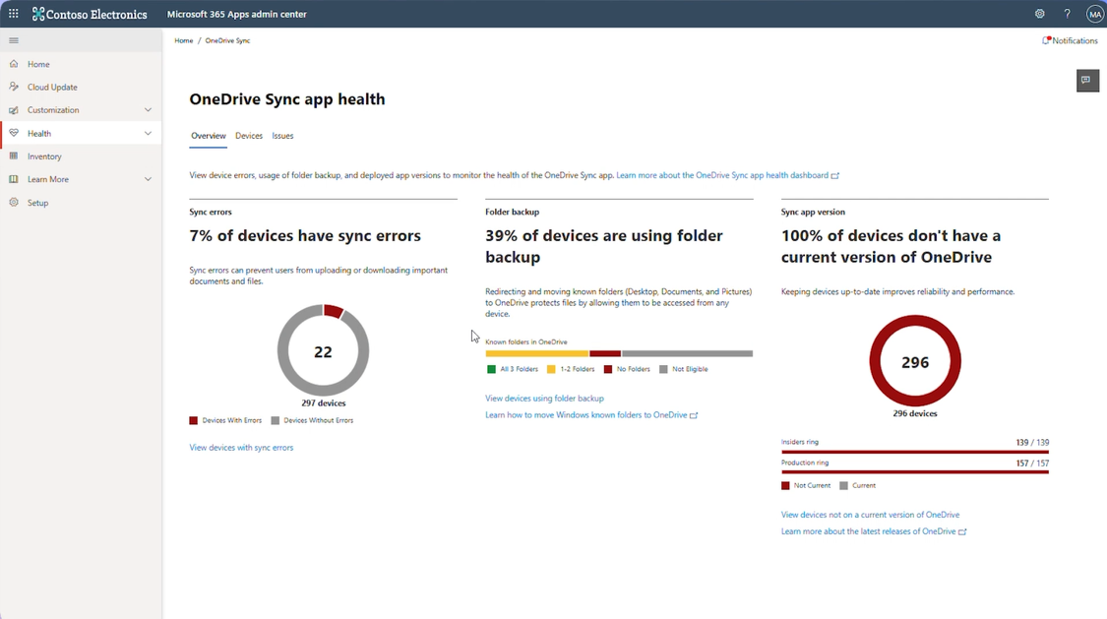
Task: Open Inventory from the sidebar
Action: pos(44,156)
